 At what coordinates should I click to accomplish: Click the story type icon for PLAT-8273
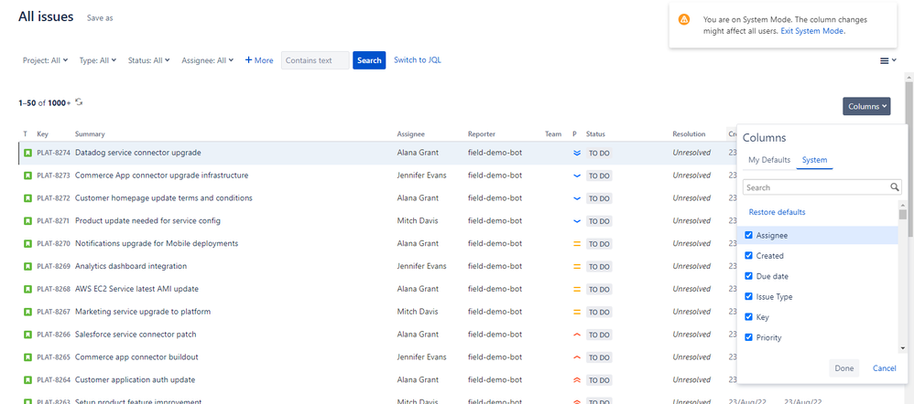click(27, 175)
